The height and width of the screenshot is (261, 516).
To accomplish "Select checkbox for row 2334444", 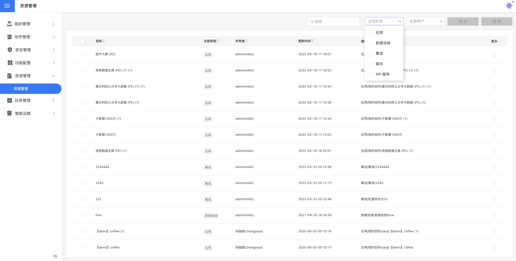I will click(x=82, y=167).
